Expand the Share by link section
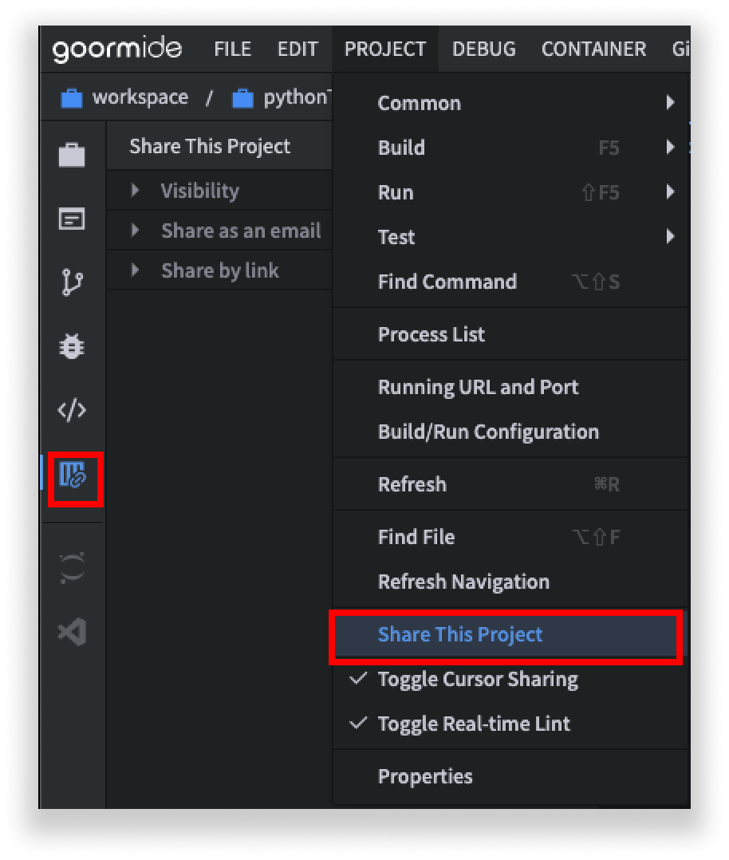This screenshot has width=729, height=860. (219, 270)
